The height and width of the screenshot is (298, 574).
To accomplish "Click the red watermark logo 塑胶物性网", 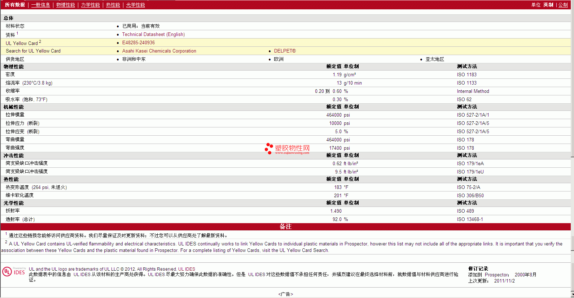I will [287, 149].
